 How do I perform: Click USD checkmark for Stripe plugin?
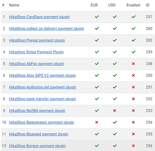(x=115, y=52)
